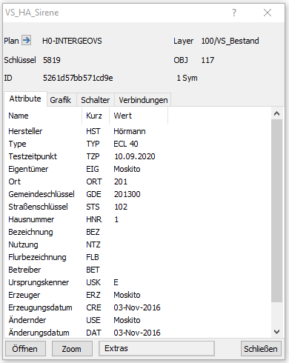Click the Zoom button
Image resolution: width=289 pixels, height=363 pixels.
72,349
